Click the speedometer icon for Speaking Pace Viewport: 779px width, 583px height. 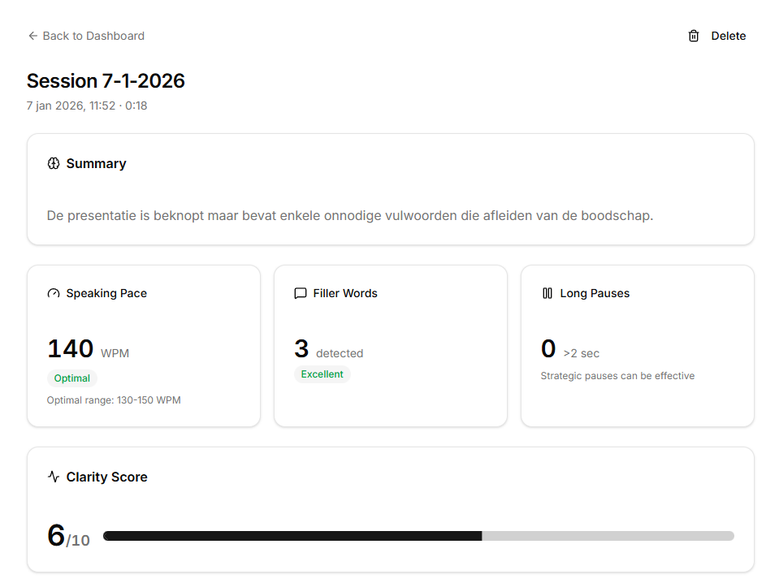[x=54, y=293]
